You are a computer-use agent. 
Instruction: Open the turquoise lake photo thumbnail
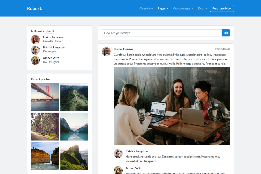click(74, 126)
